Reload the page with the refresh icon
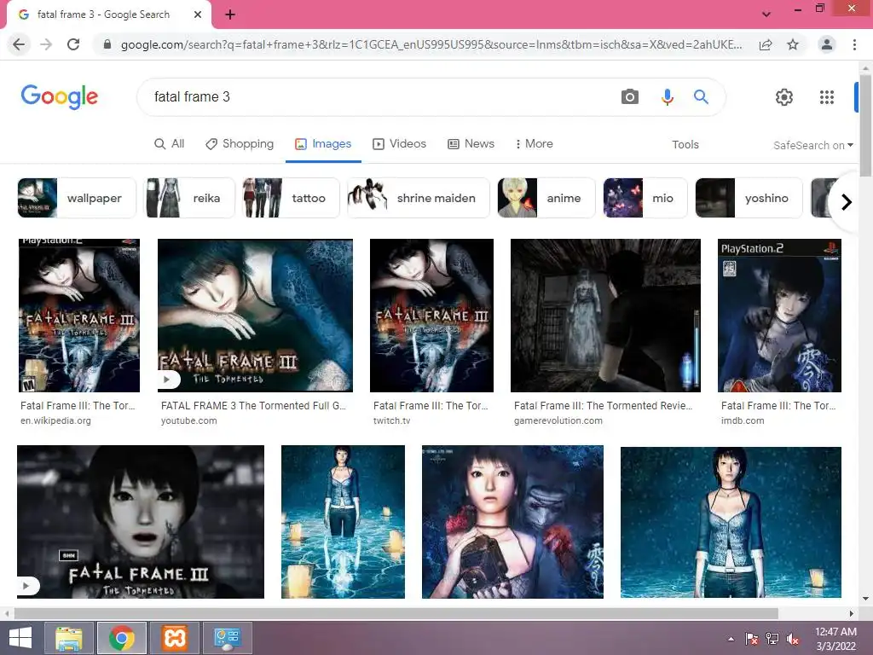Image resolution: width=873 pixels, height=655 pixels. point(73,44)
